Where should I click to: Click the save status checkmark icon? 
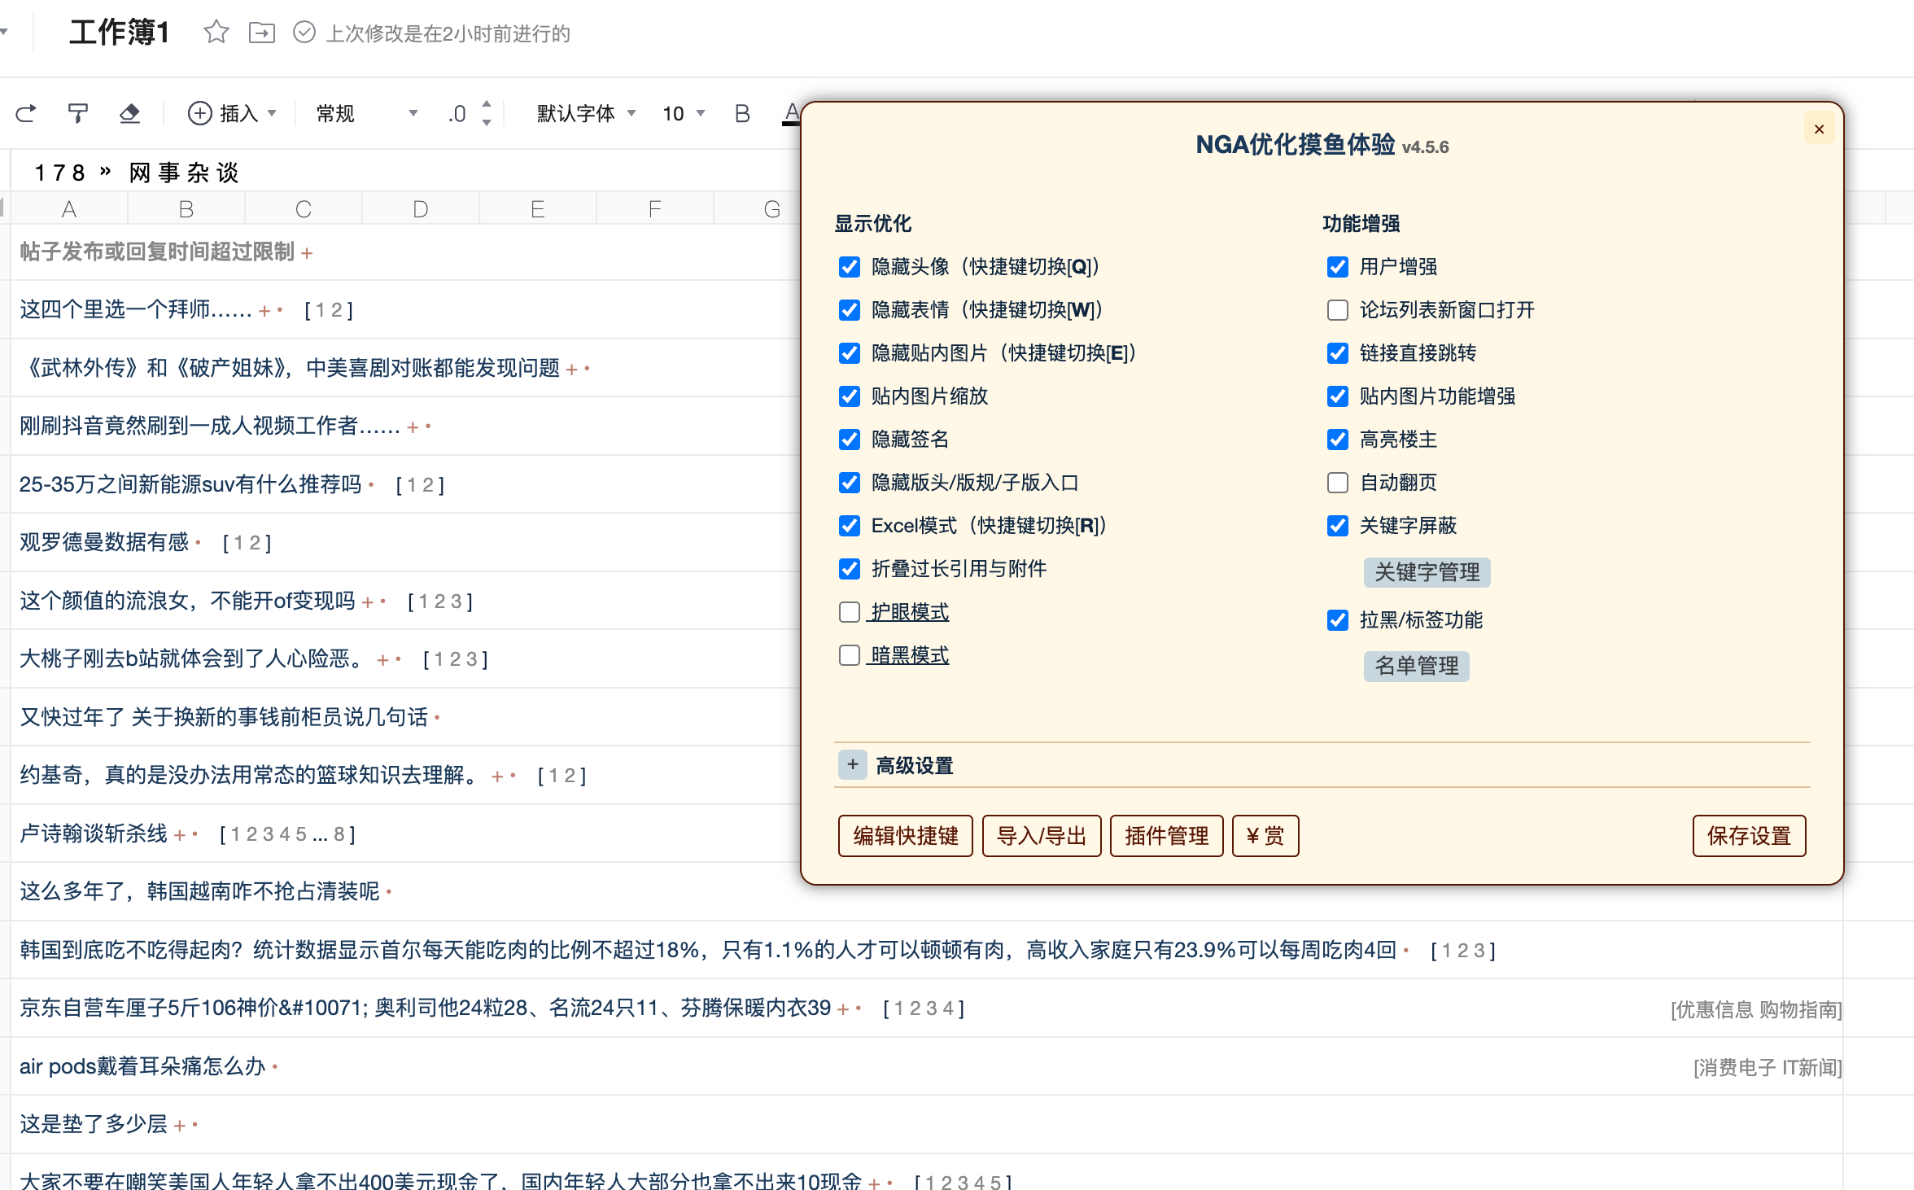[304, 33]
